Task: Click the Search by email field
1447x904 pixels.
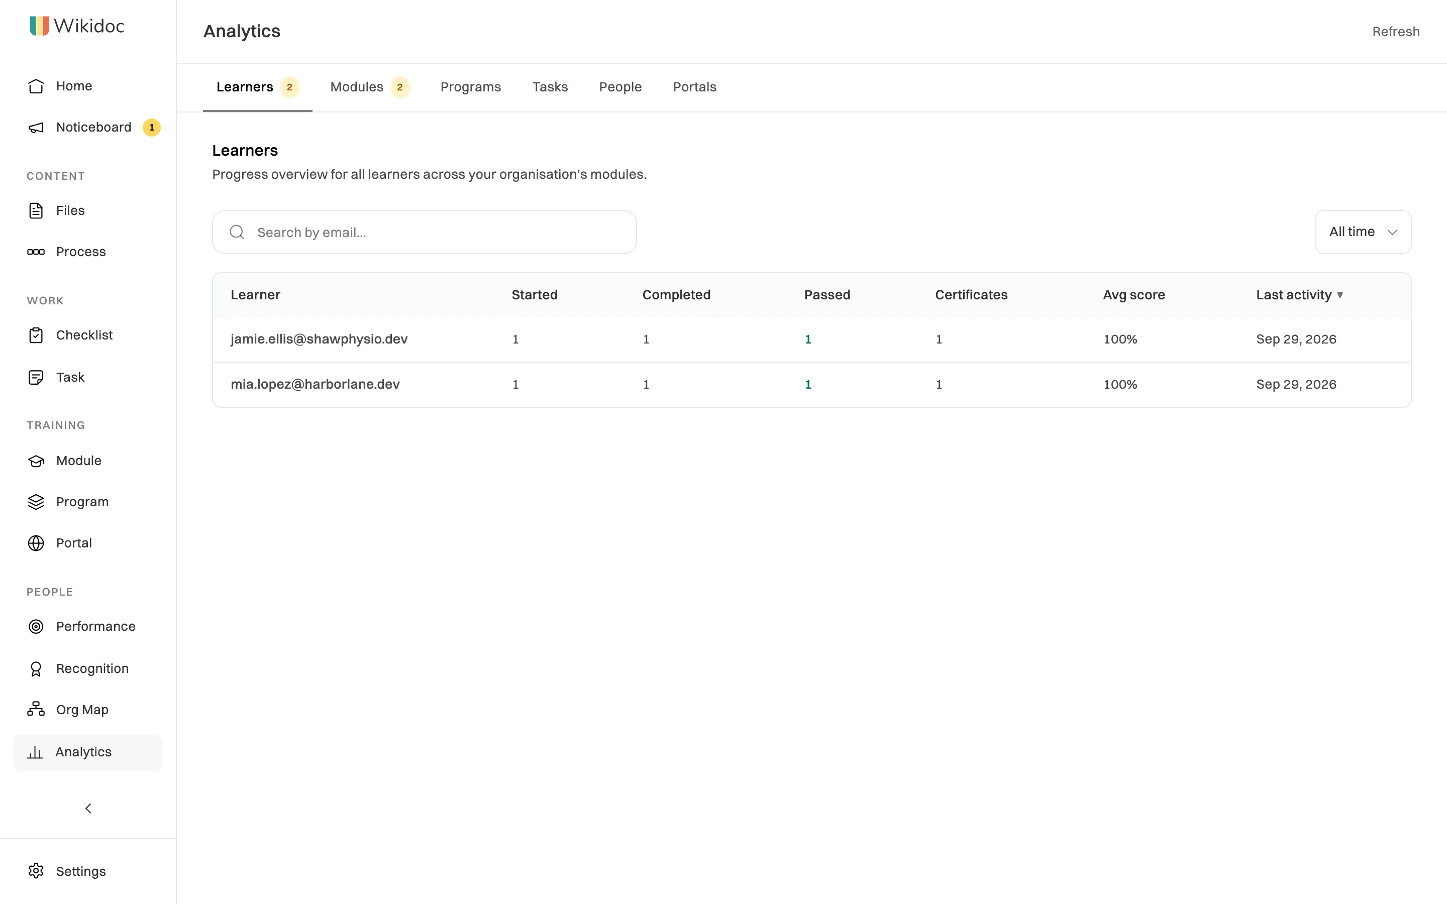Action: point(425,232)
